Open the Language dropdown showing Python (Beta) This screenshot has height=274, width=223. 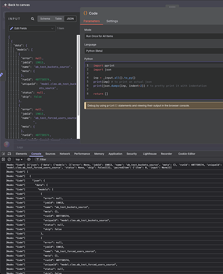point(153,51)
